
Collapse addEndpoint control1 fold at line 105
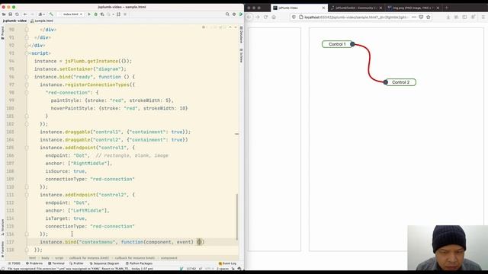(x=27, y=148)
